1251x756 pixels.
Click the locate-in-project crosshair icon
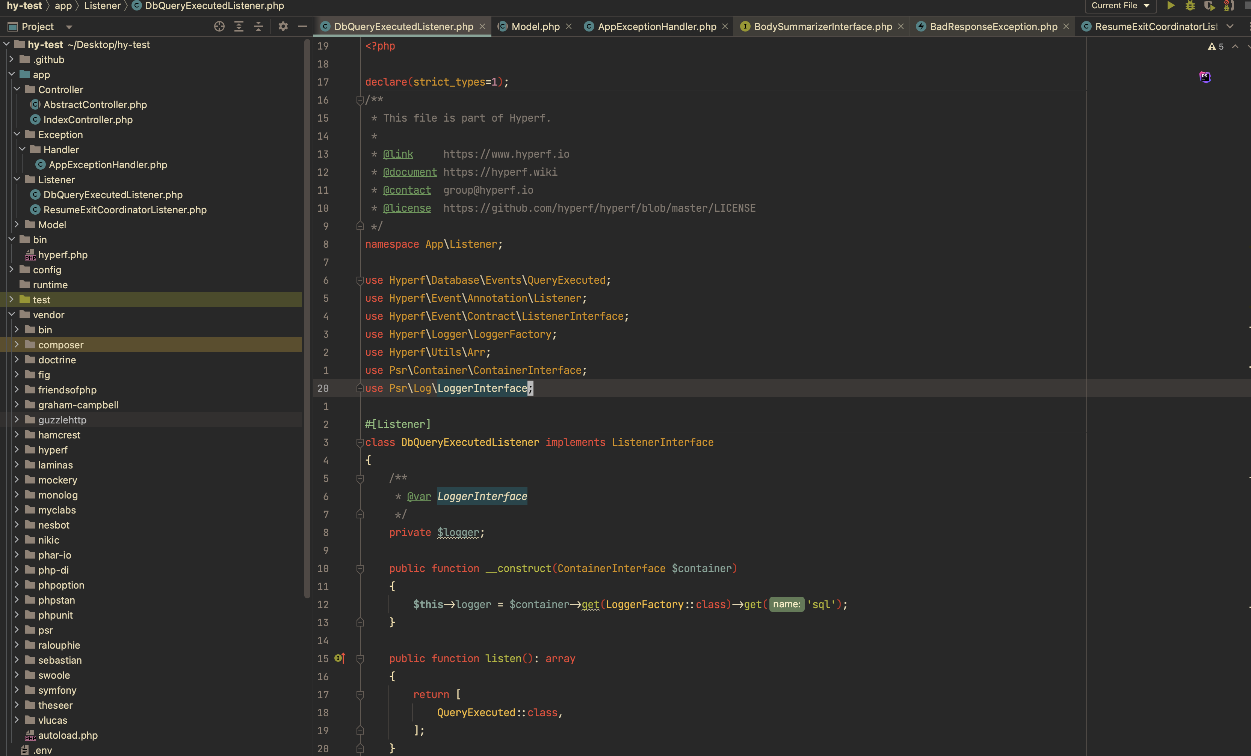[x=219, y=26]
